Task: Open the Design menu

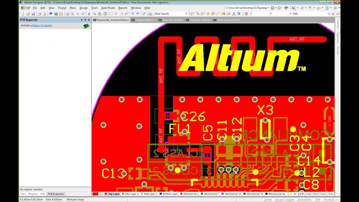Action: (84, 8)
